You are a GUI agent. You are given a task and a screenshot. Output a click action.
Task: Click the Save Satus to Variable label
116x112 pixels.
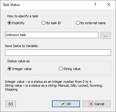pos(22,46)
